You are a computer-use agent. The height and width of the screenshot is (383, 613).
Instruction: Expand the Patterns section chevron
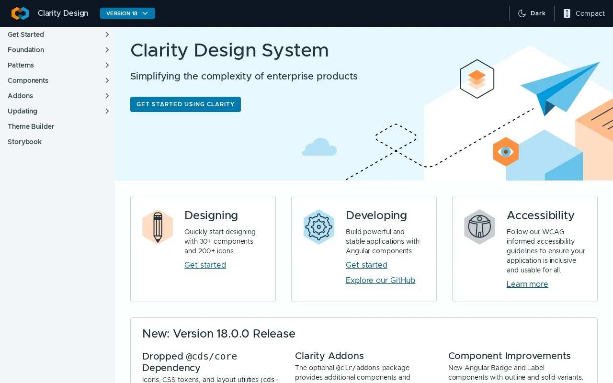(x=107, y=65)
